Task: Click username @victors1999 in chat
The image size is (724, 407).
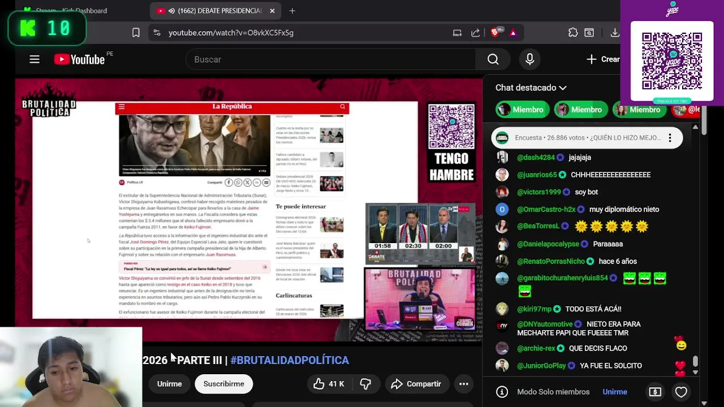Action: pyautogui.click(x=538, y=192)
